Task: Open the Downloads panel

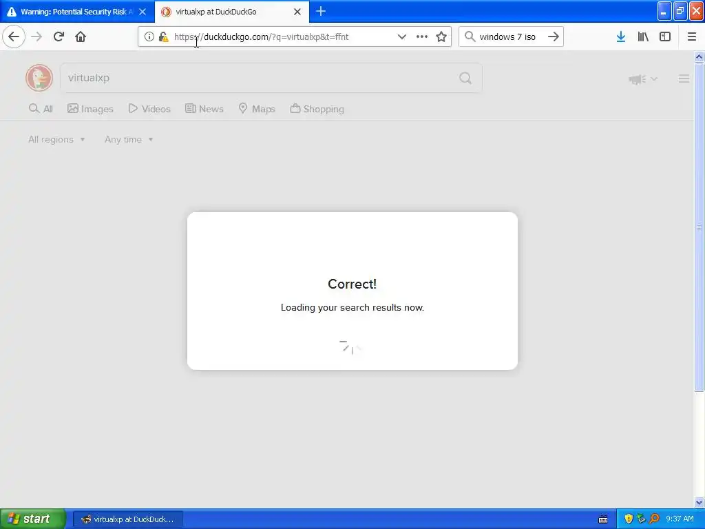Action: [x=621, y=37]
